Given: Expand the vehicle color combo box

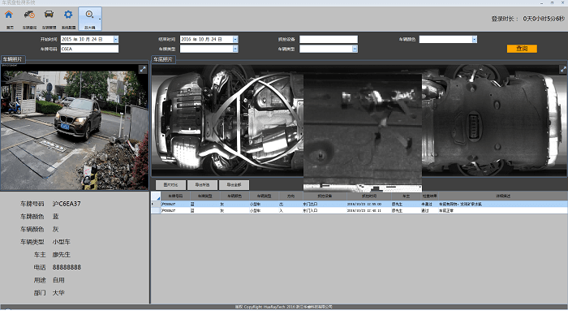Looking at the screenshot, I should click(475, 39).
